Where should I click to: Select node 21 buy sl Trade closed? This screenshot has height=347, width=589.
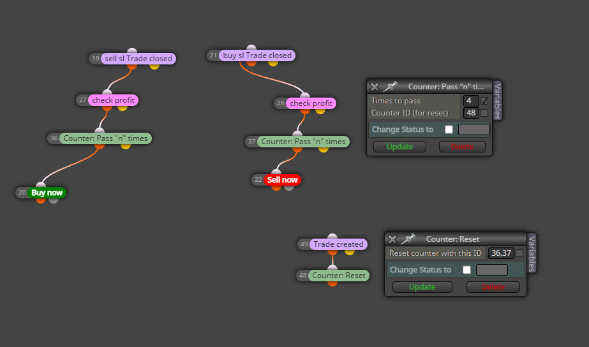257,55
